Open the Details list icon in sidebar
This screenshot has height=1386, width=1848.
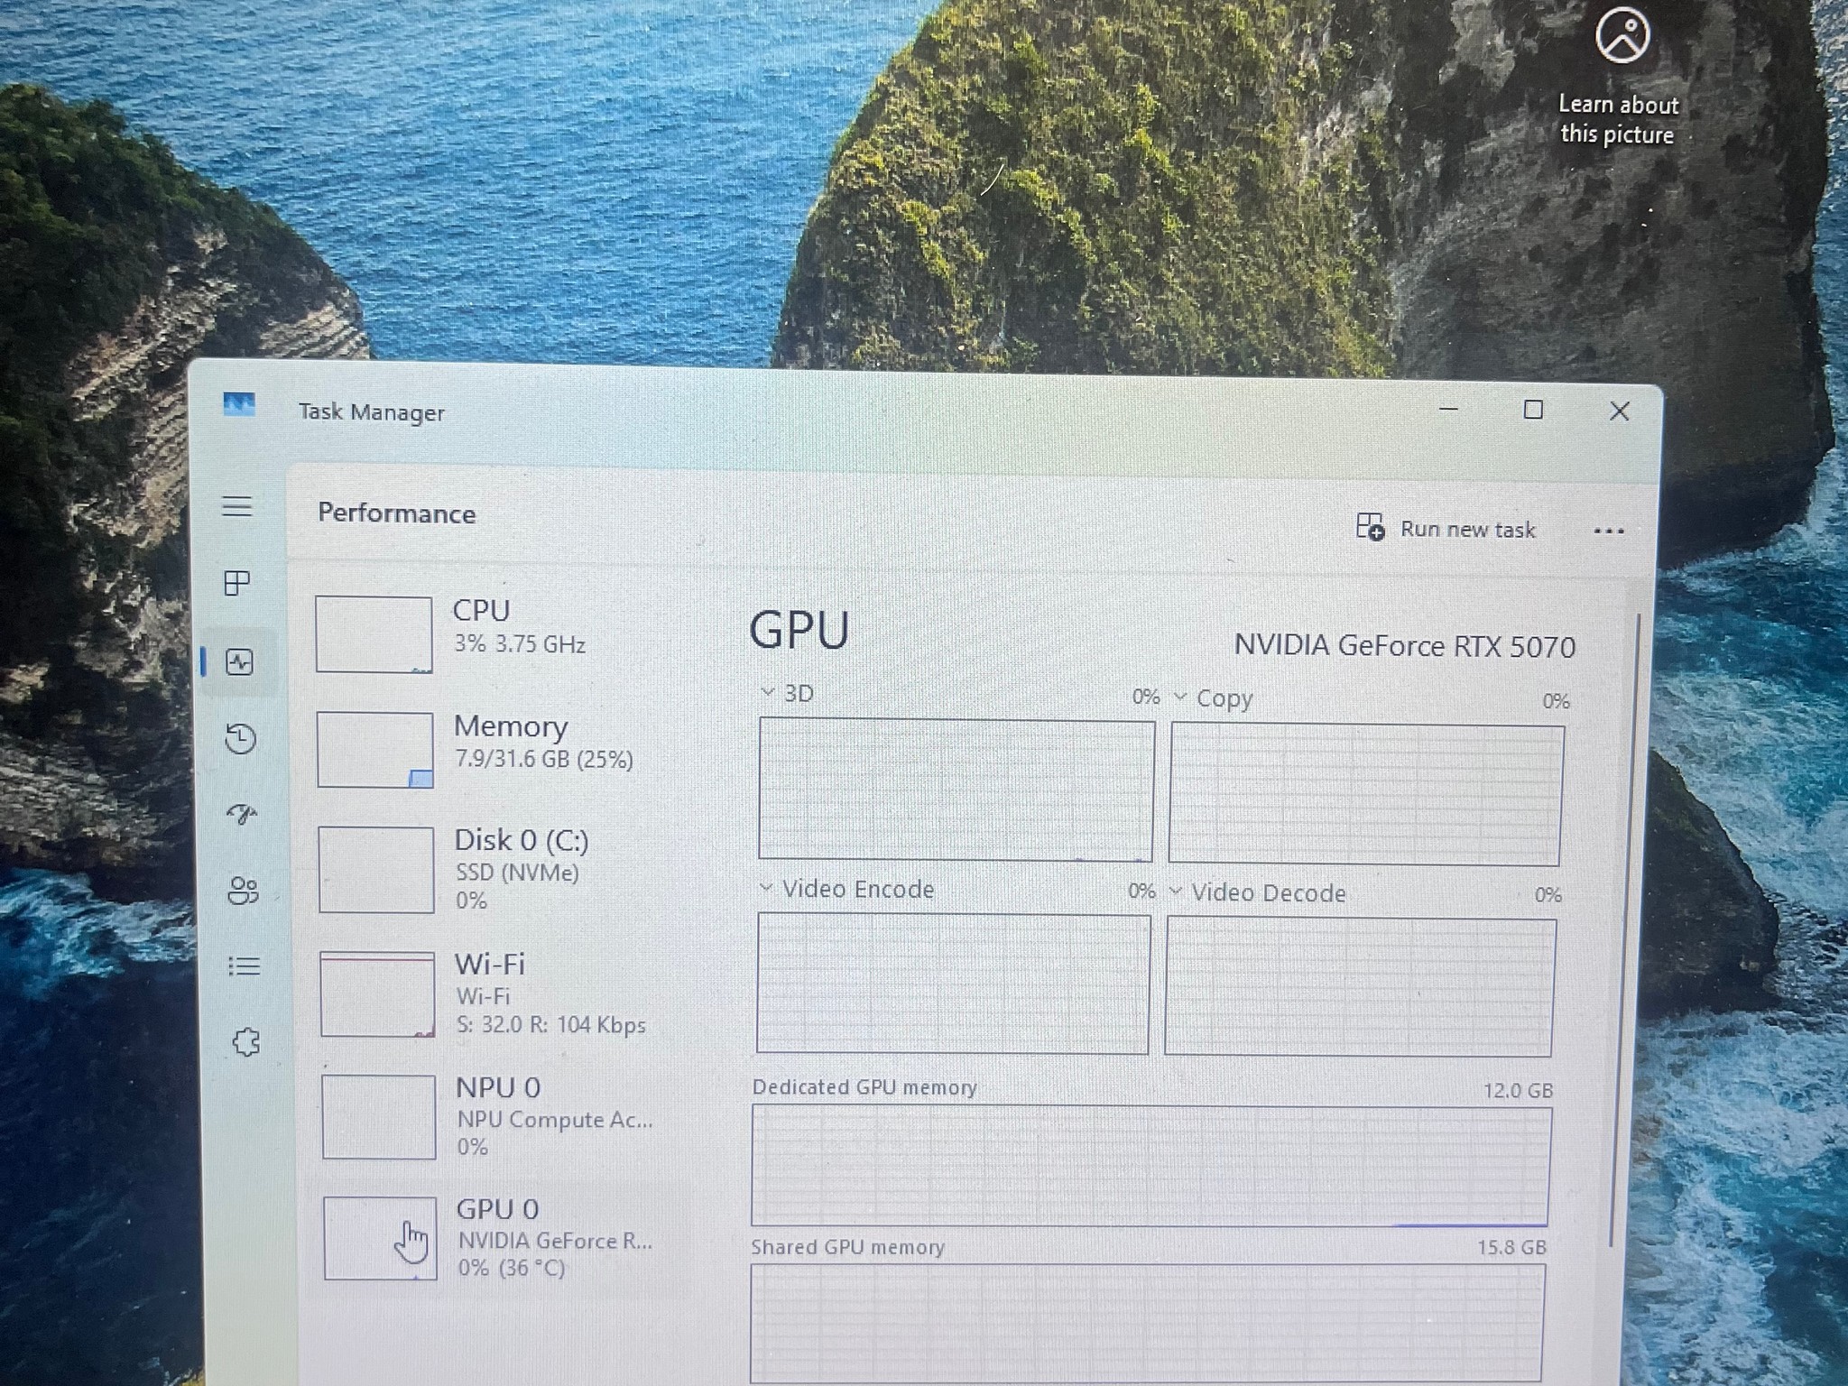pos(244,966)
